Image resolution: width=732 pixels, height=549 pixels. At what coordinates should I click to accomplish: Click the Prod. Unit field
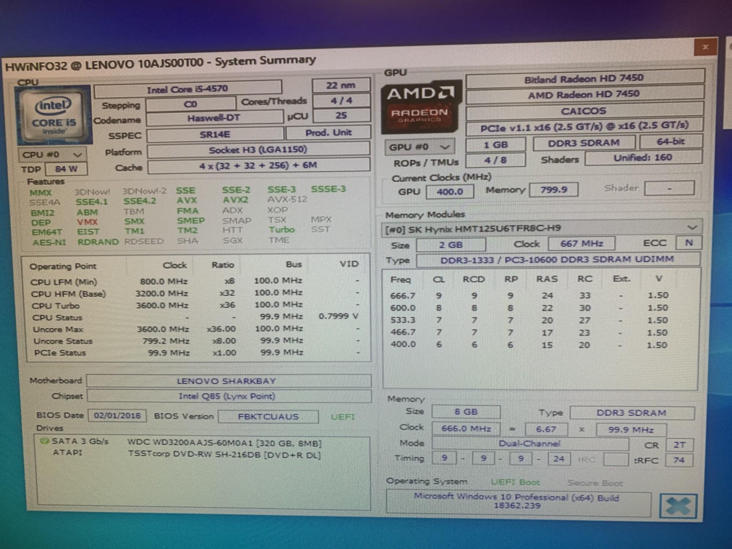328,132
